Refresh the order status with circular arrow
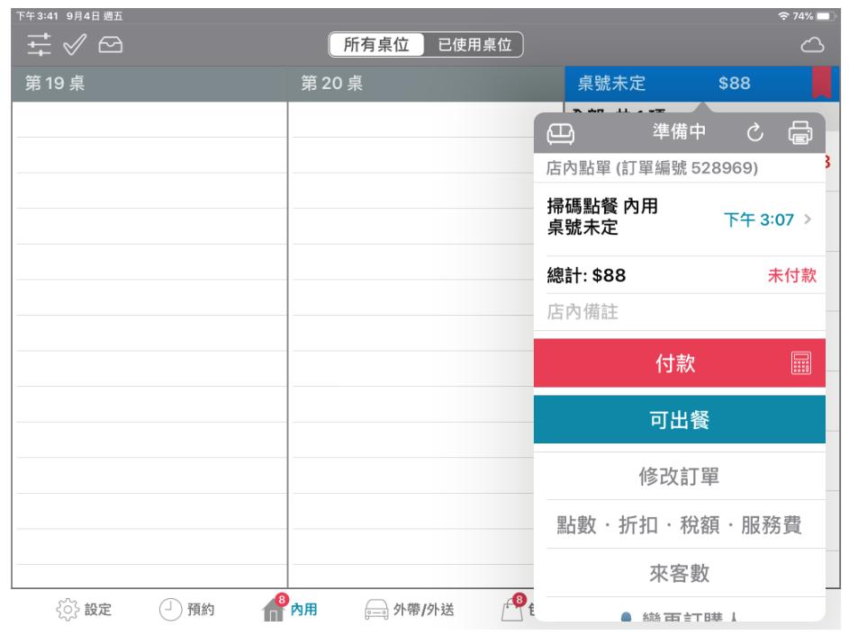Screen dimensions: 849x635 (x=755, y=133)
